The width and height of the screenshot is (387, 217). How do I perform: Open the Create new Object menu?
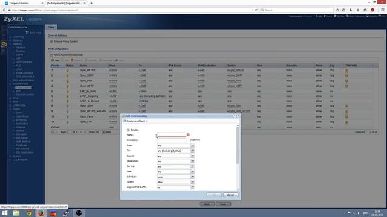click(135, 121)
